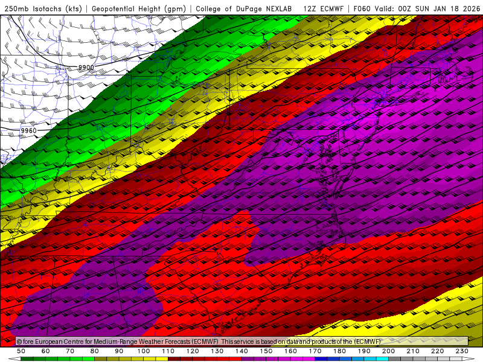Click the legend value 180

(x=339, y=351)
